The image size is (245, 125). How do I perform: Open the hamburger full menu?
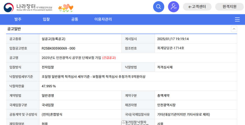(237, 19)
